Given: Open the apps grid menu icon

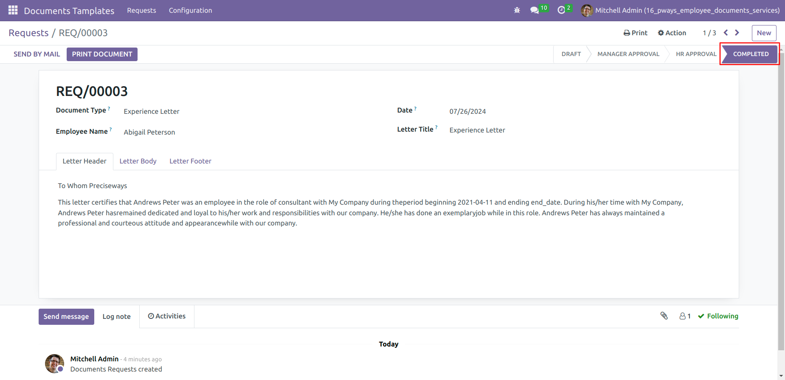Looking at the screenshot, I should coord(13,10).
